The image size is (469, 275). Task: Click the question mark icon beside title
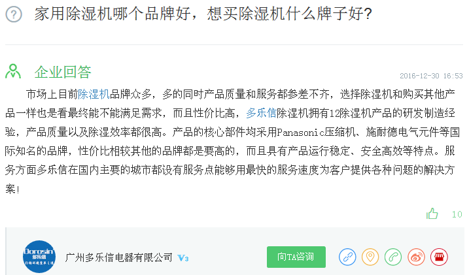pos(14,14)
